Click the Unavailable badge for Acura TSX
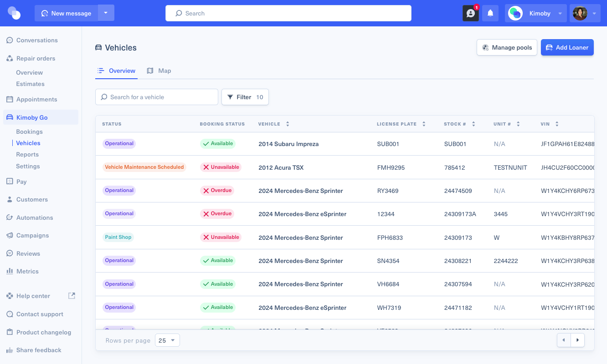The image size is (607, 364). point(221,167)
